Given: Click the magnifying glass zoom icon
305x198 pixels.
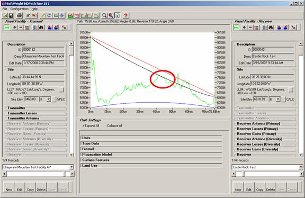Looking at the screenshot, I should [x=104, y=15].
